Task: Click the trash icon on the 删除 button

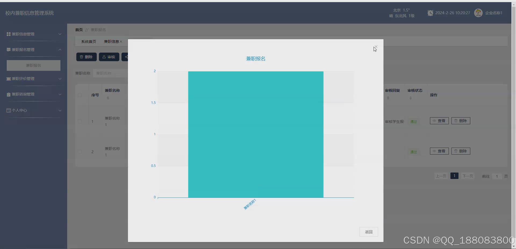Action: point(81,57)
